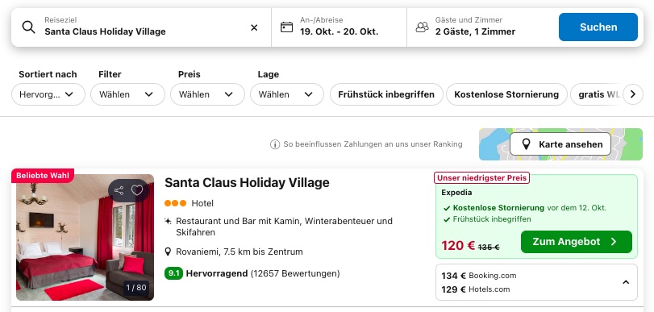Click the ranking info icon
Image resolution: width=654 pixels, height=312 pixels.
pos(274,144)
